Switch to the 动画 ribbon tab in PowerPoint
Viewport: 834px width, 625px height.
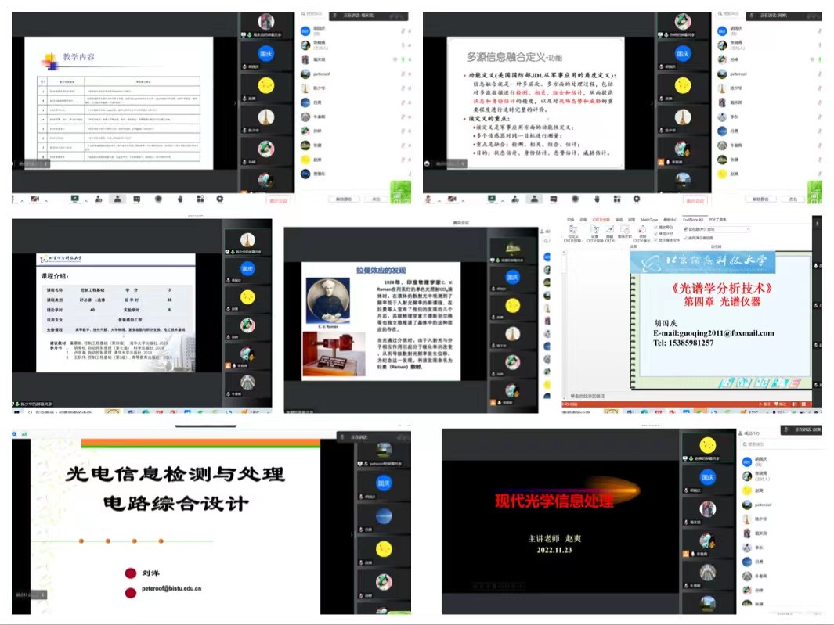tap(583, 219)
